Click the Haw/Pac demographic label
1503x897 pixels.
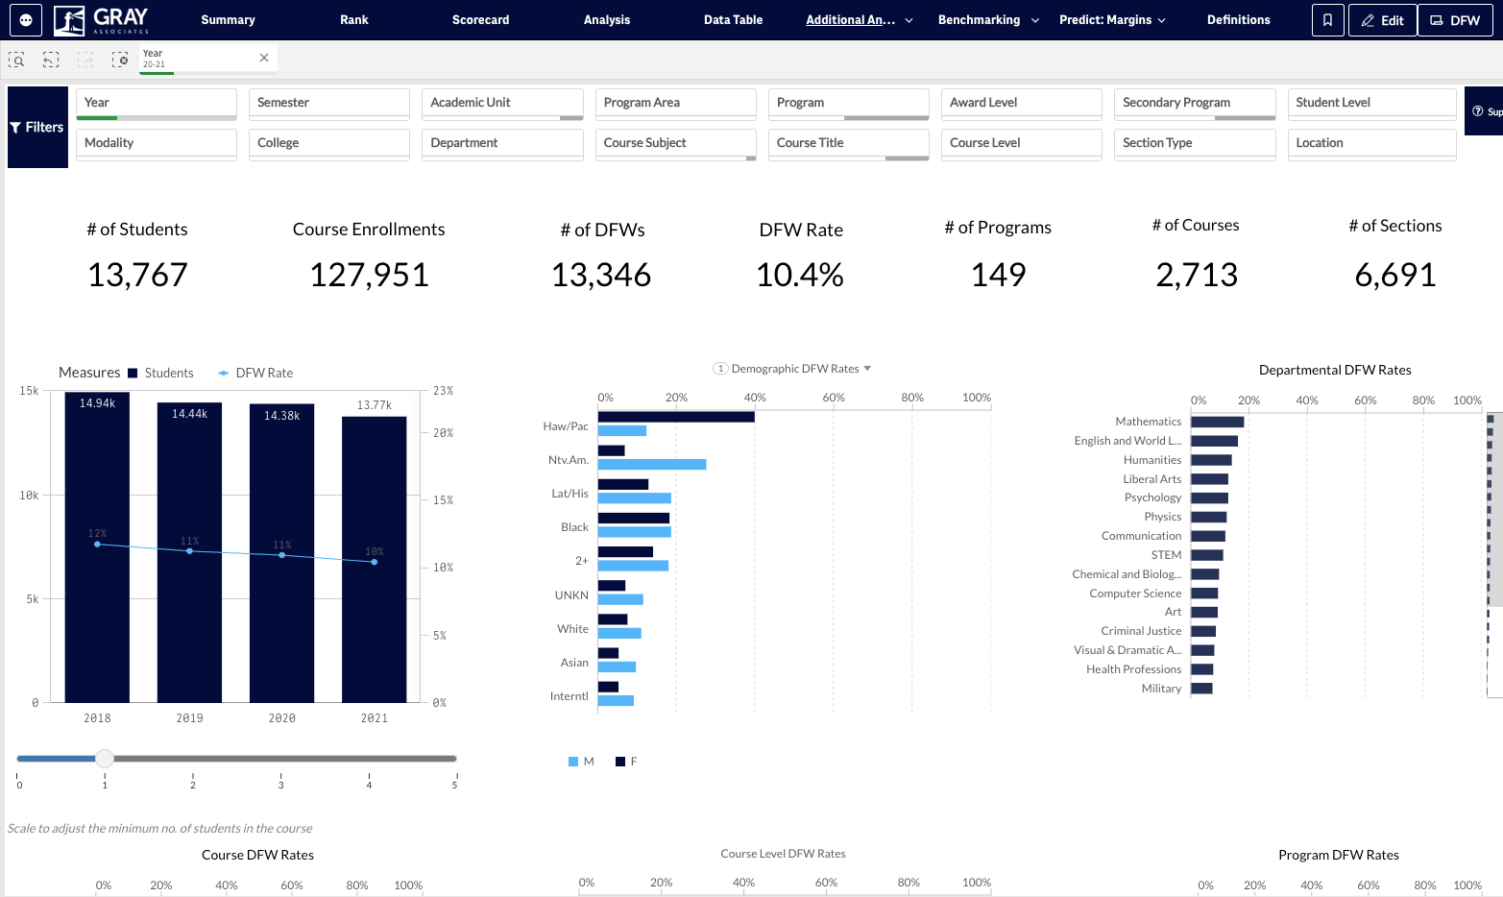click(566, 426)
